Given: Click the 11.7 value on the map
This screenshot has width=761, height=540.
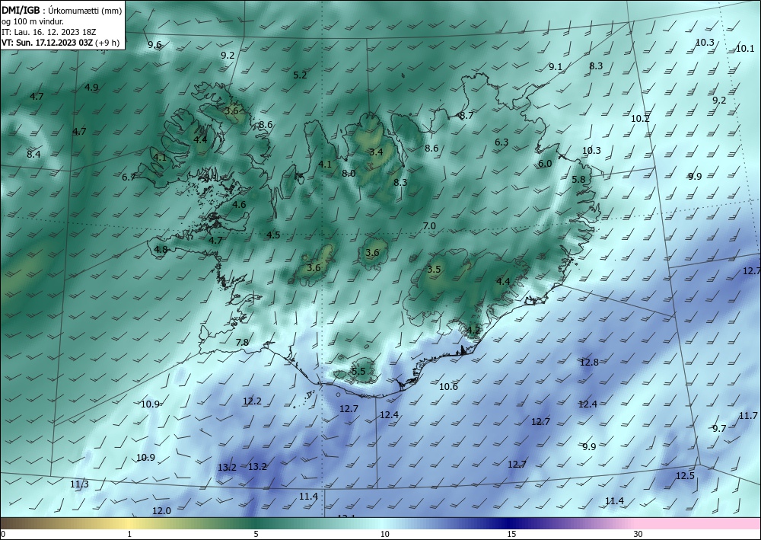Looking at the screenshot, I should 748,416.
